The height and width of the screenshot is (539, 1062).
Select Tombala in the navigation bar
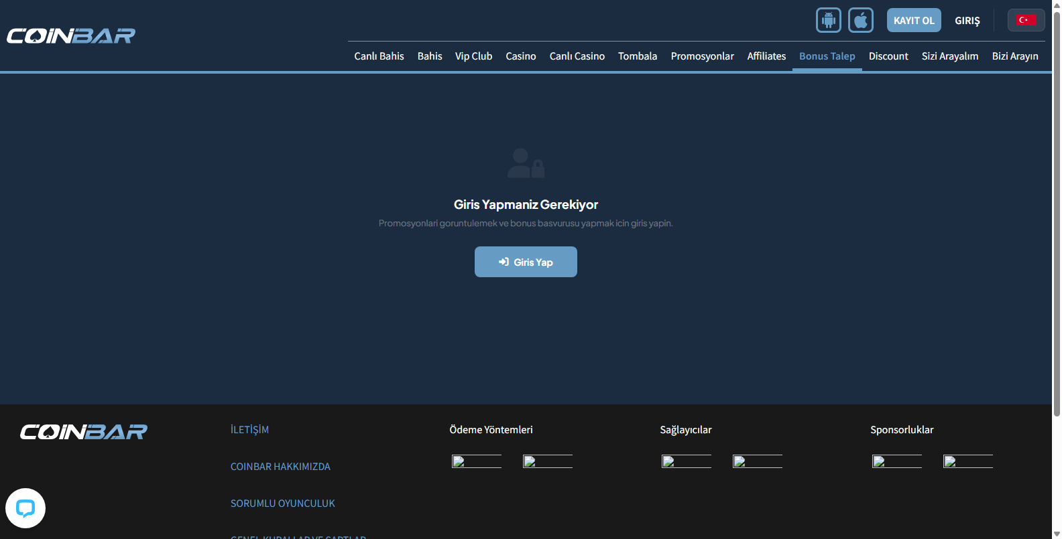pos(638,56)
